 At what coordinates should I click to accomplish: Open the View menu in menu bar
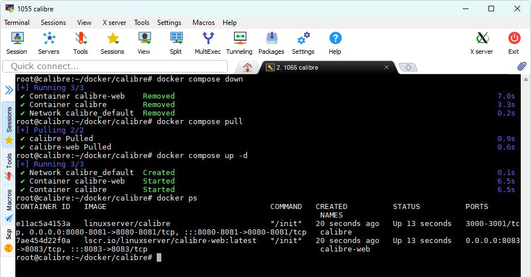pos(84,23)
